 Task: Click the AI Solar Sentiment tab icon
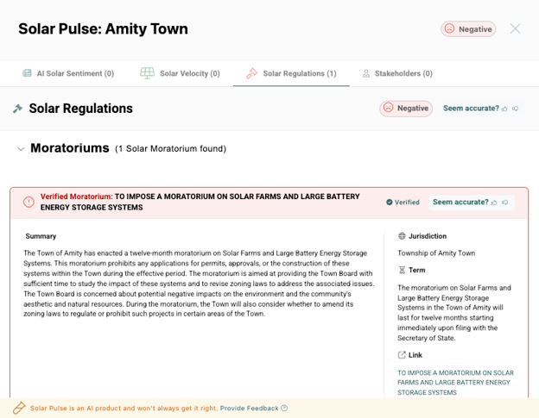tap(27, 73)
